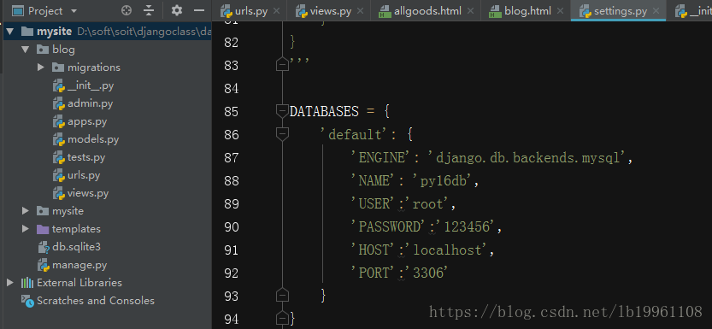712x329 pixels.
Task: Click the External Libraries icon
Action: tap(27, 283)
